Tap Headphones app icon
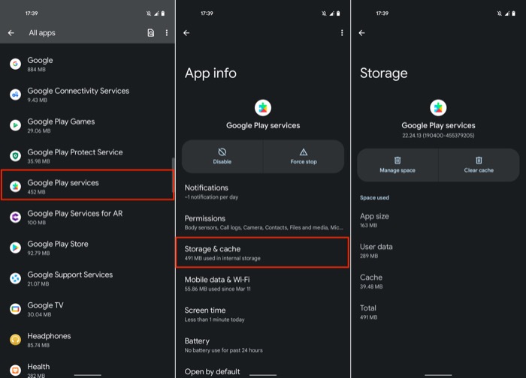The image size is (526, 378). 15,340
